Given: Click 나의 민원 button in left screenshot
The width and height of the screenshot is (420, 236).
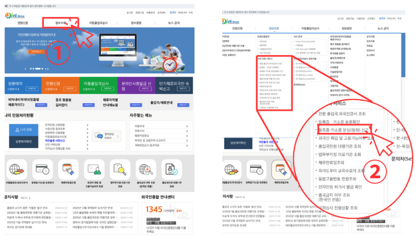Looking at the screenshot, I should 23,130.
